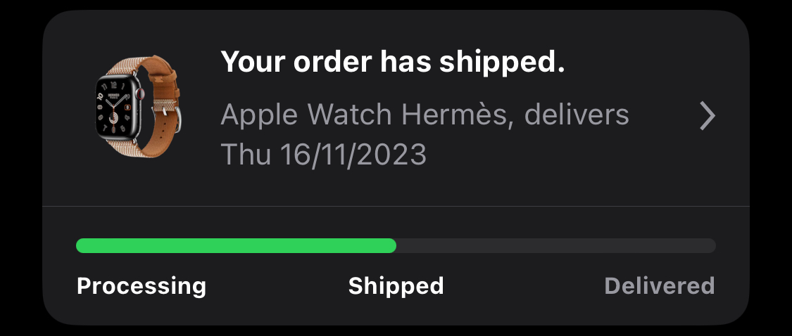This screenshot has height=336, width=792.
Task: Click the rounded end of green progress bar
Action: point(390,246)
